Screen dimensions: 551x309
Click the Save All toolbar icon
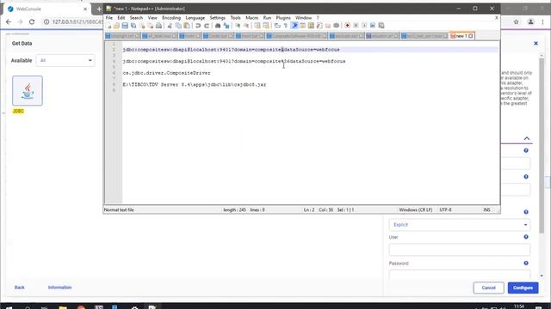click(x=133, y=26)
